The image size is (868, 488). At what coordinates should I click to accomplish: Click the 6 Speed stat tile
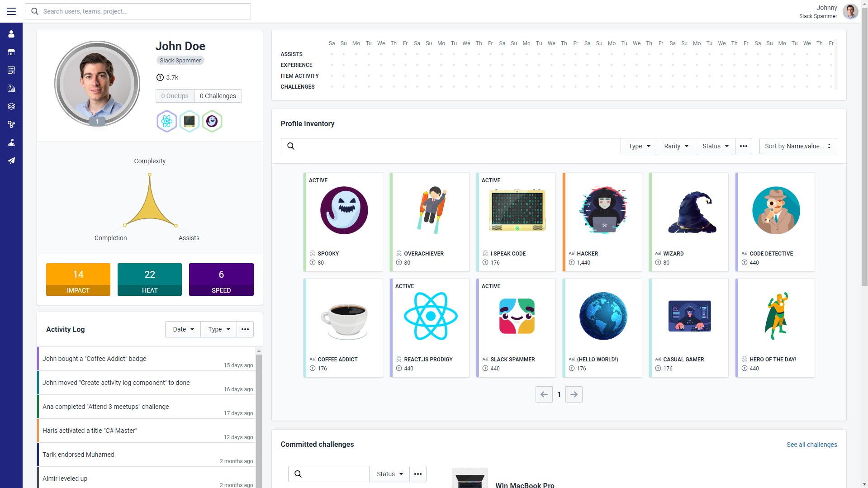click(221, 280)
